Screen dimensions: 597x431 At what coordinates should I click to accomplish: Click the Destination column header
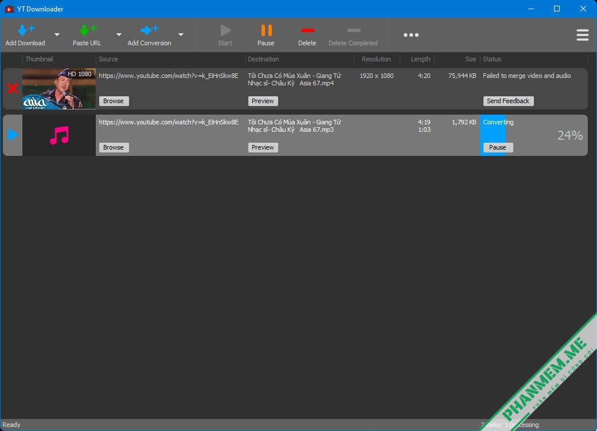click(x=263, y=59)
